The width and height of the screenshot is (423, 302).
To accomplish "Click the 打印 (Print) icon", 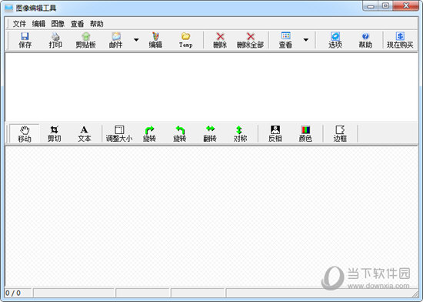I will pyautogui.click(x=55, y=40).
